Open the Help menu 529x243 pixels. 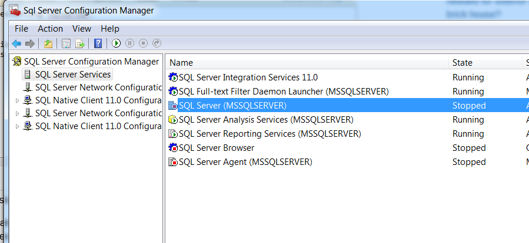click(110, 29)
